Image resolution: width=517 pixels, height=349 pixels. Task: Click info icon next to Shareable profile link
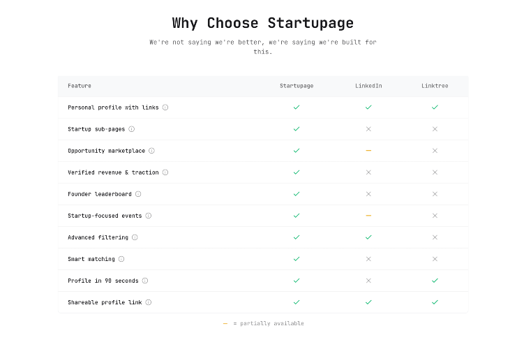tap(149, 302)
